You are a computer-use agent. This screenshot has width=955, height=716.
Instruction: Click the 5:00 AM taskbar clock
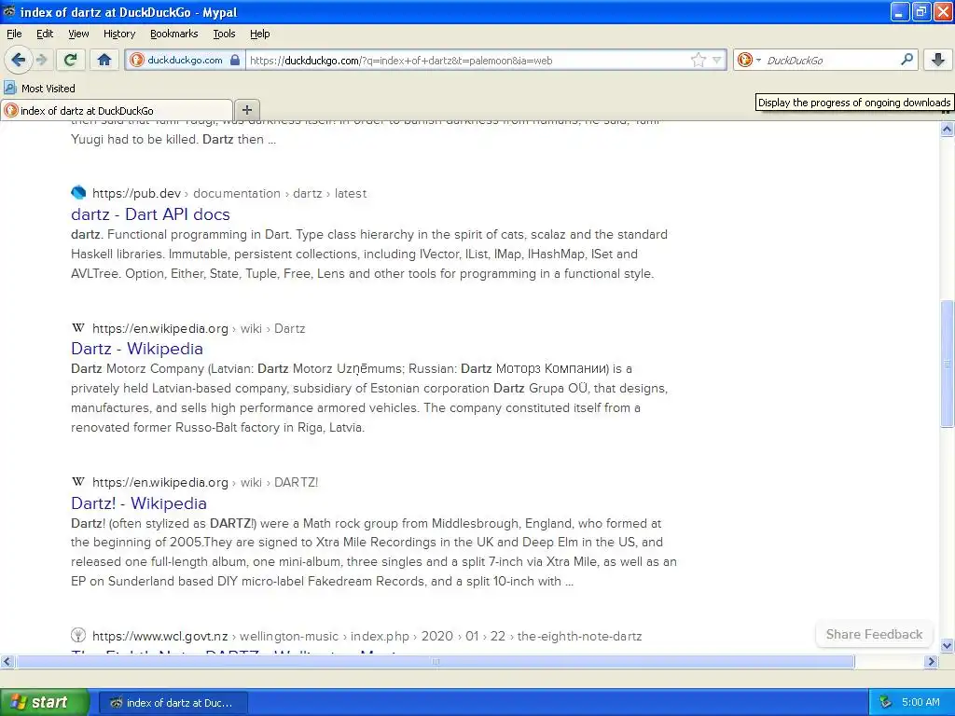[920, 702]
